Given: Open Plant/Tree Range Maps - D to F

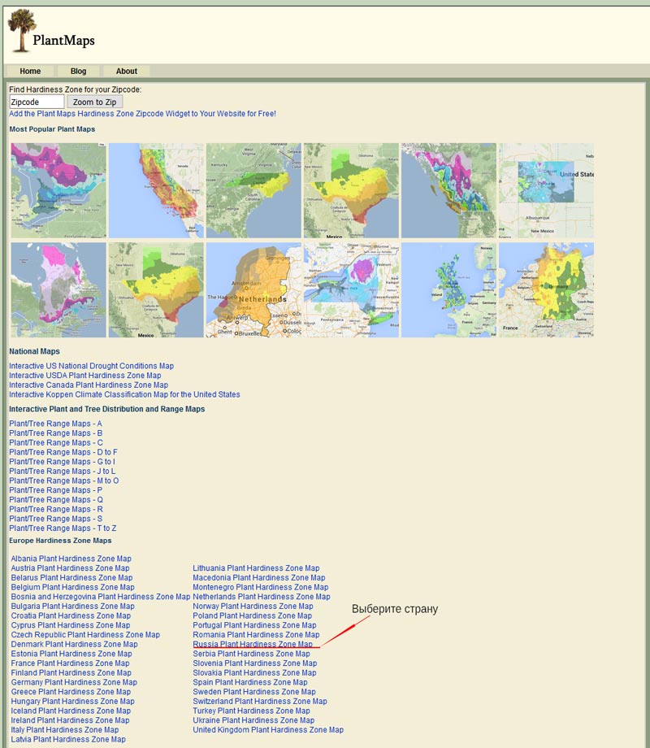Looking at the screenshot, I should pyautogui.click(x=63, y=452).
